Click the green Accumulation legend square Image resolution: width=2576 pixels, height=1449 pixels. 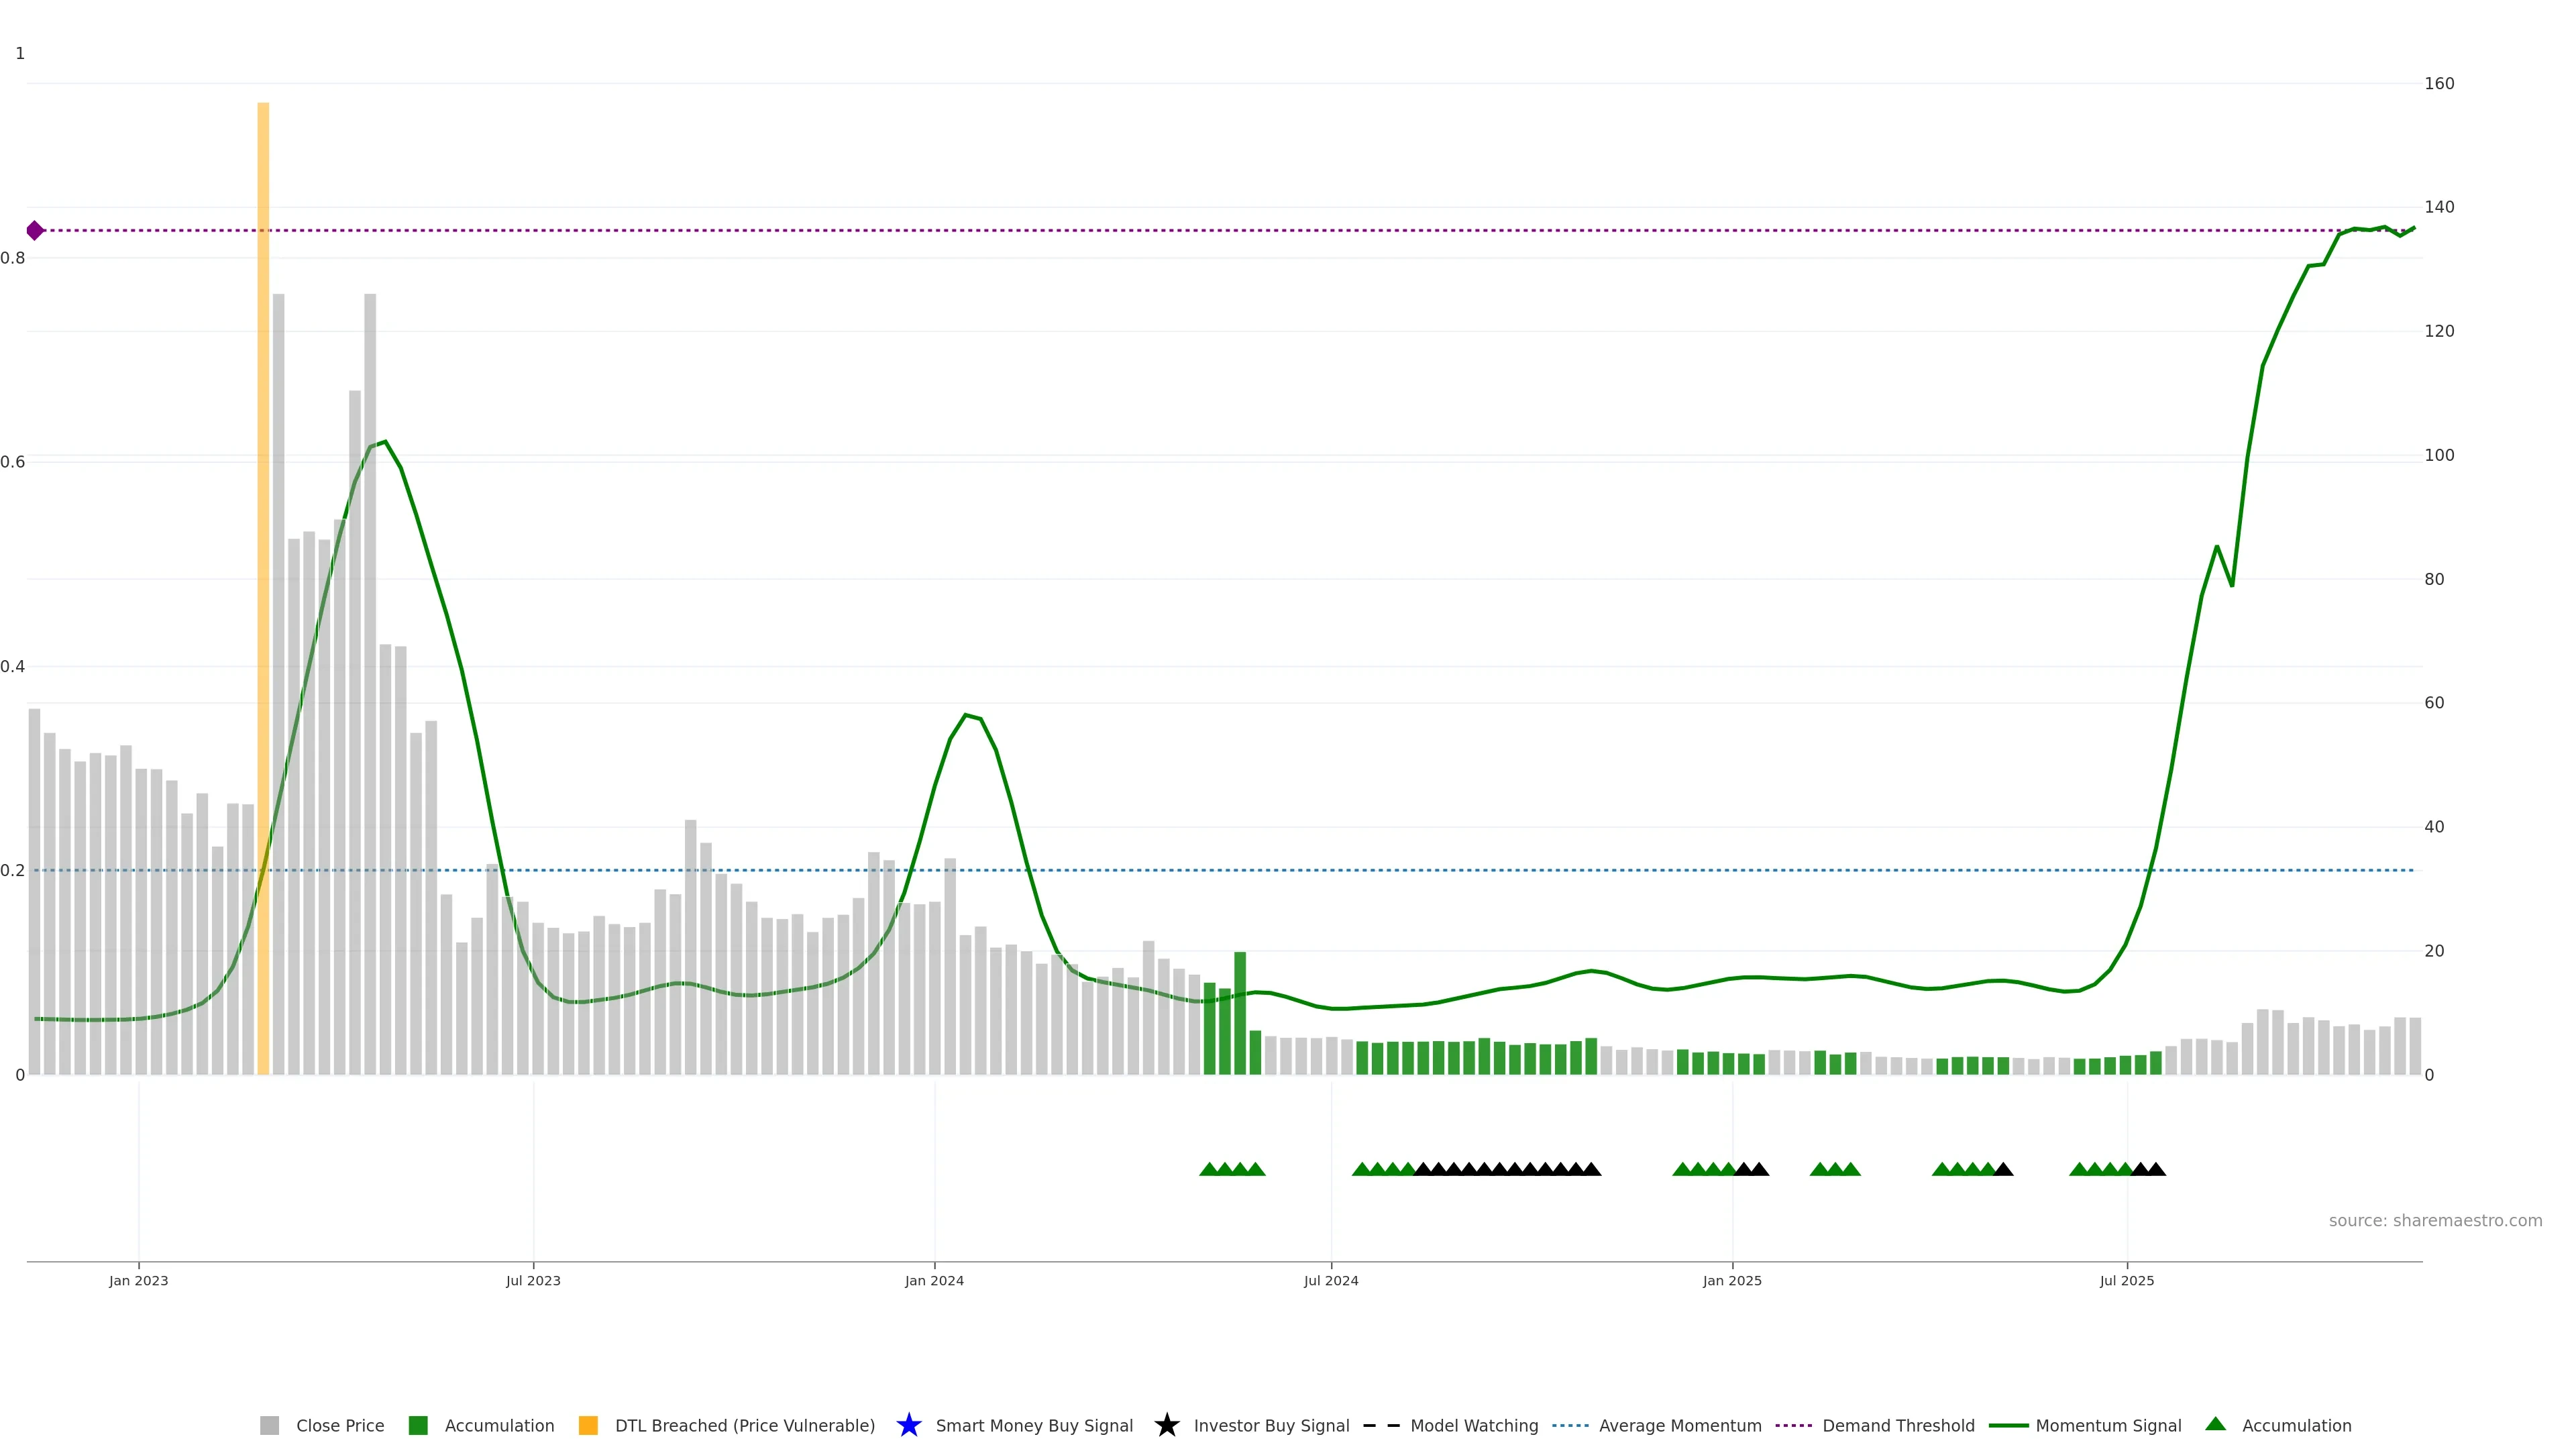tap(418, 1425)
